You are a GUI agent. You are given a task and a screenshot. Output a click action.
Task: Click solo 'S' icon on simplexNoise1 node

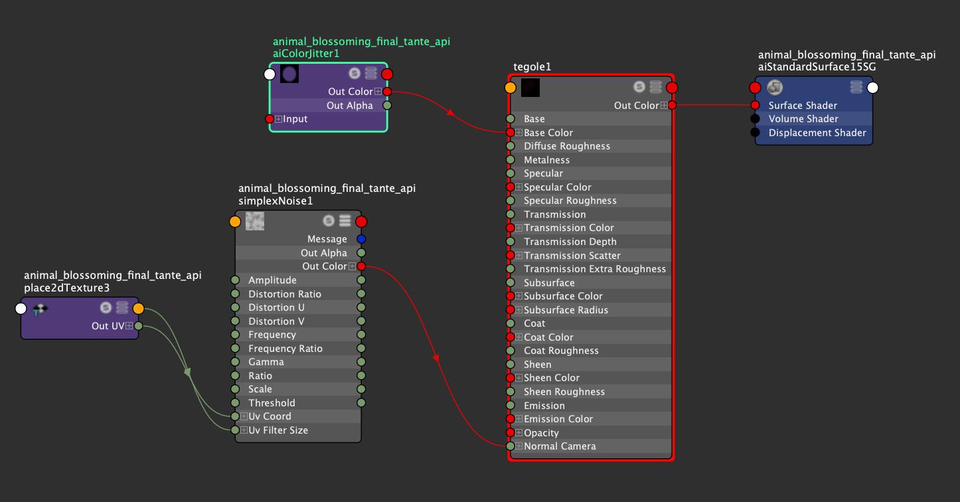click(329, 221)
